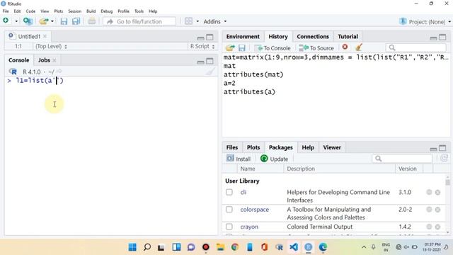Open the Addins dropdown
Image resolution: width=453 pixels, height=255 pixels.
click(x=215, y=21)
